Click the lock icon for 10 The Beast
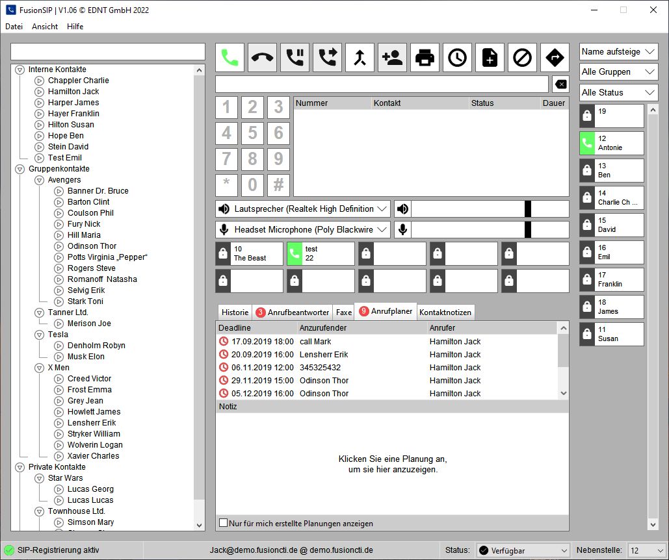 tap(223, 253)
